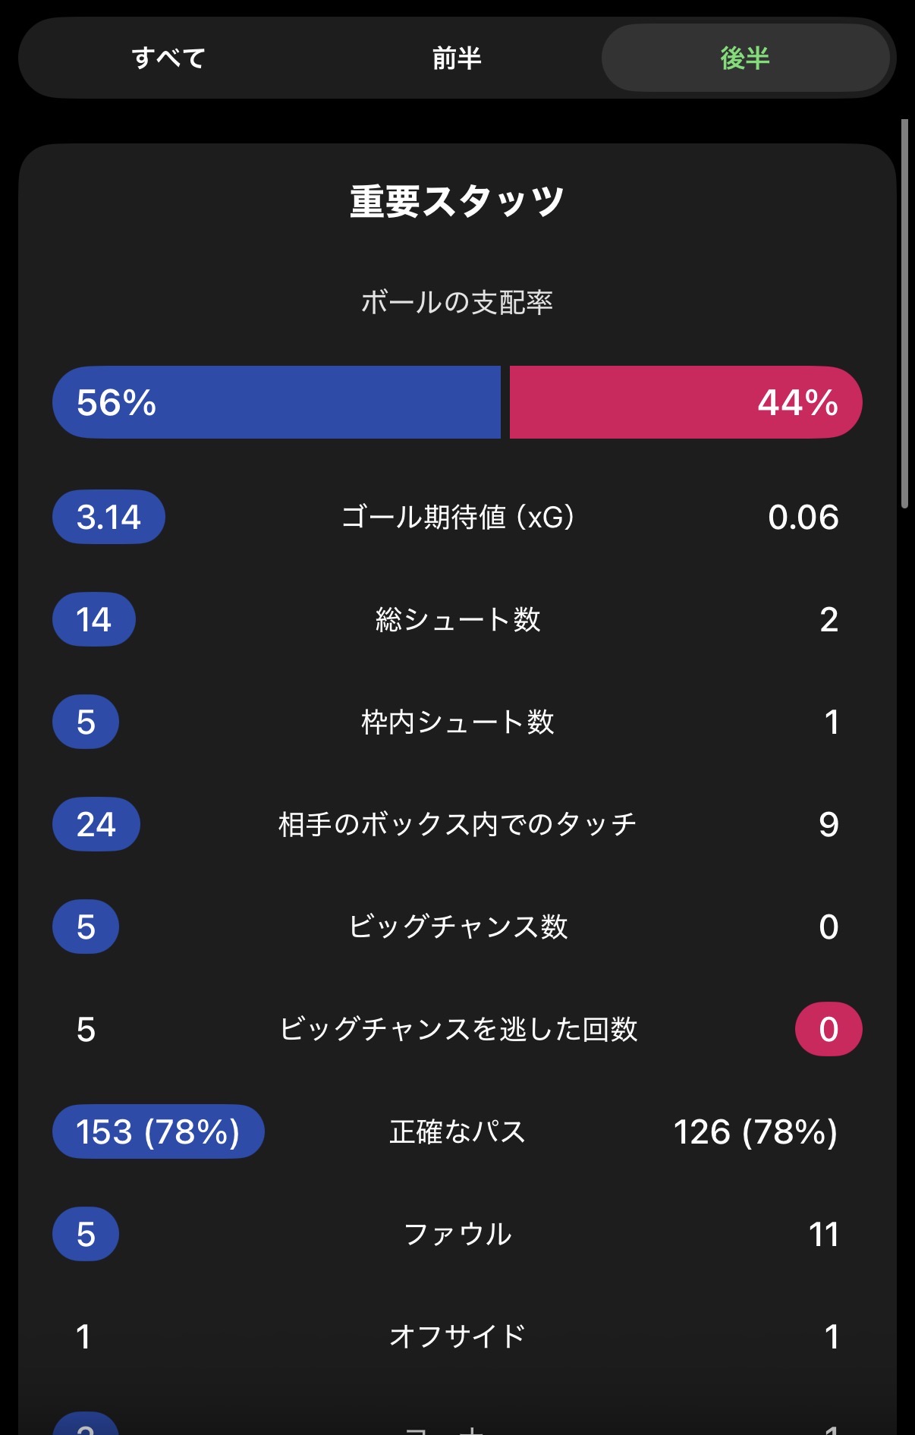915x1435 pixels.
Task: Click the blue 14 total shots badge
Action: point(93,620)
